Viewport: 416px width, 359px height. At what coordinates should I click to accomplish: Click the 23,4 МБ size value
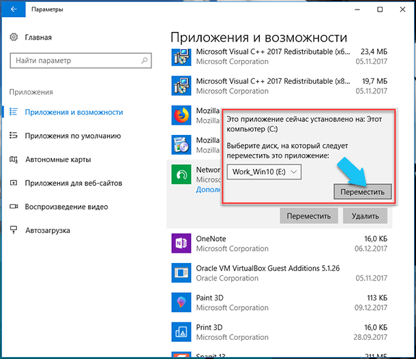pyautogui.click(x=374, y=52)
